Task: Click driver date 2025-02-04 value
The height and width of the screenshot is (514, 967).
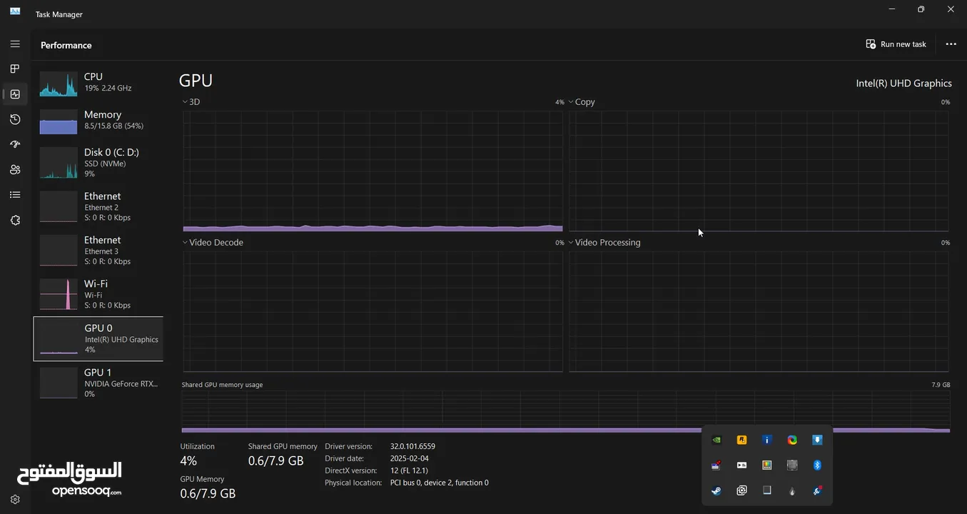Action: [409, 458]
